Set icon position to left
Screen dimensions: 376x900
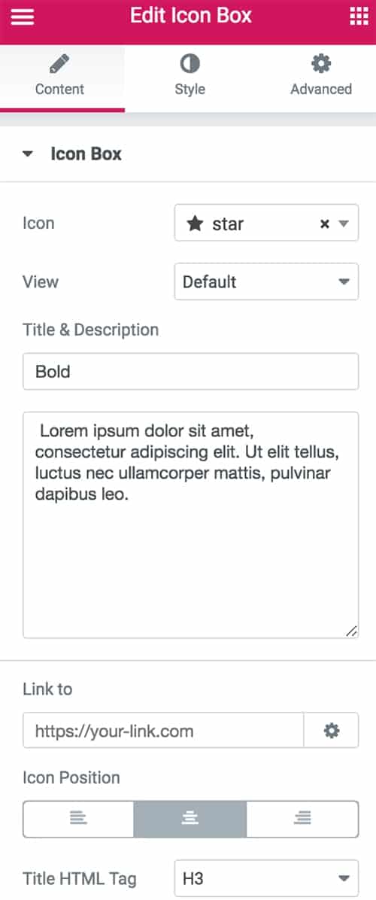coord(78,819)
